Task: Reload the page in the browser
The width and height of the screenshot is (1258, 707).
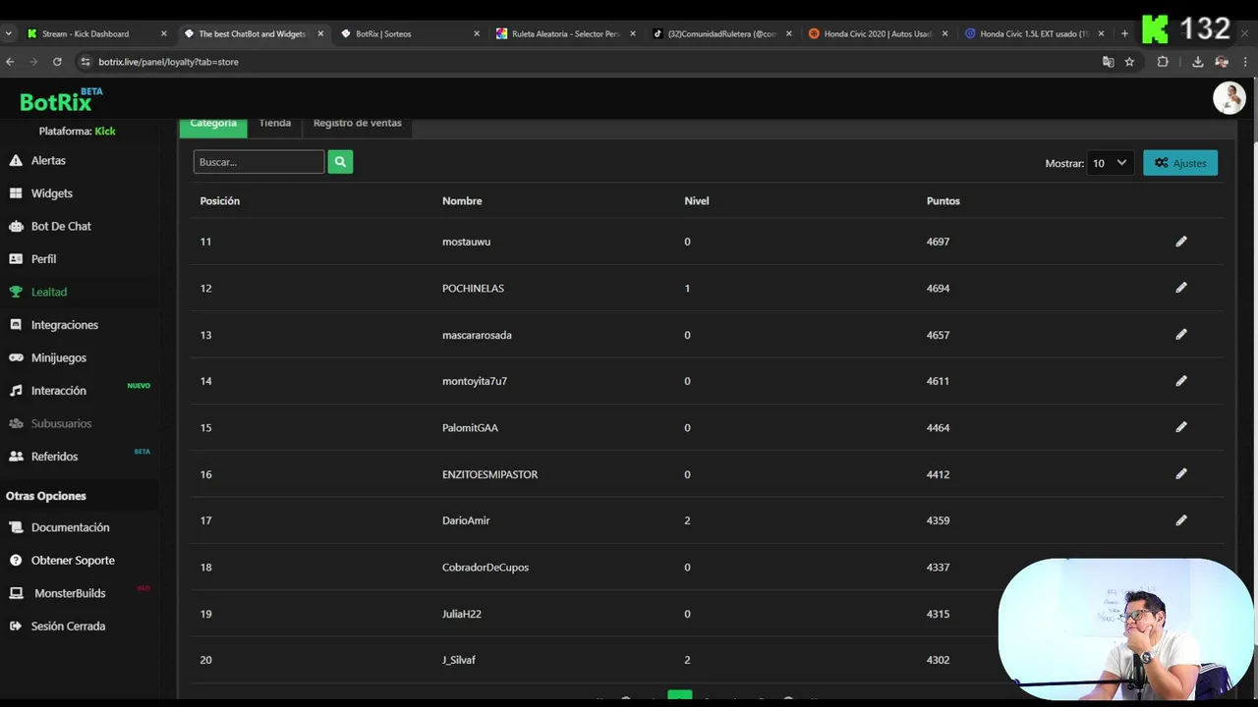Action: (x=57, y=62)
